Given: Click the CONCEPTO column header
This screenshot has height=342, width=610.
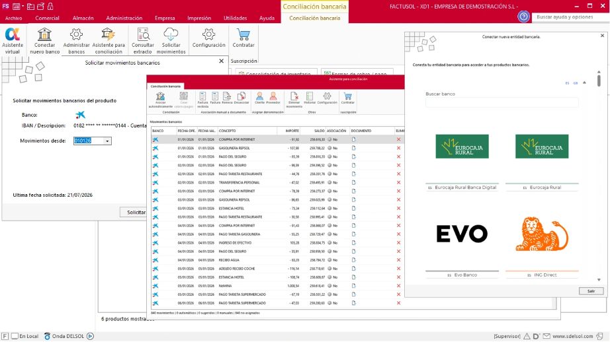Looking at the screenshot, I should click(247, 131).
